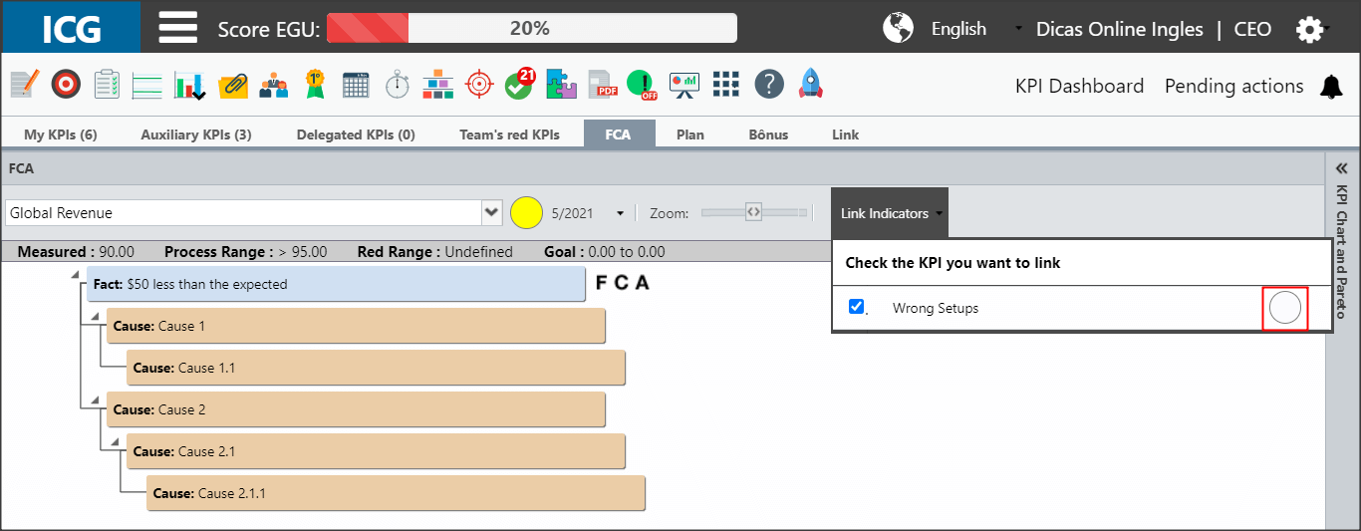Open the help question mark icon
The height and width of the screenshot is (531, 1361).
coord(768,85)
